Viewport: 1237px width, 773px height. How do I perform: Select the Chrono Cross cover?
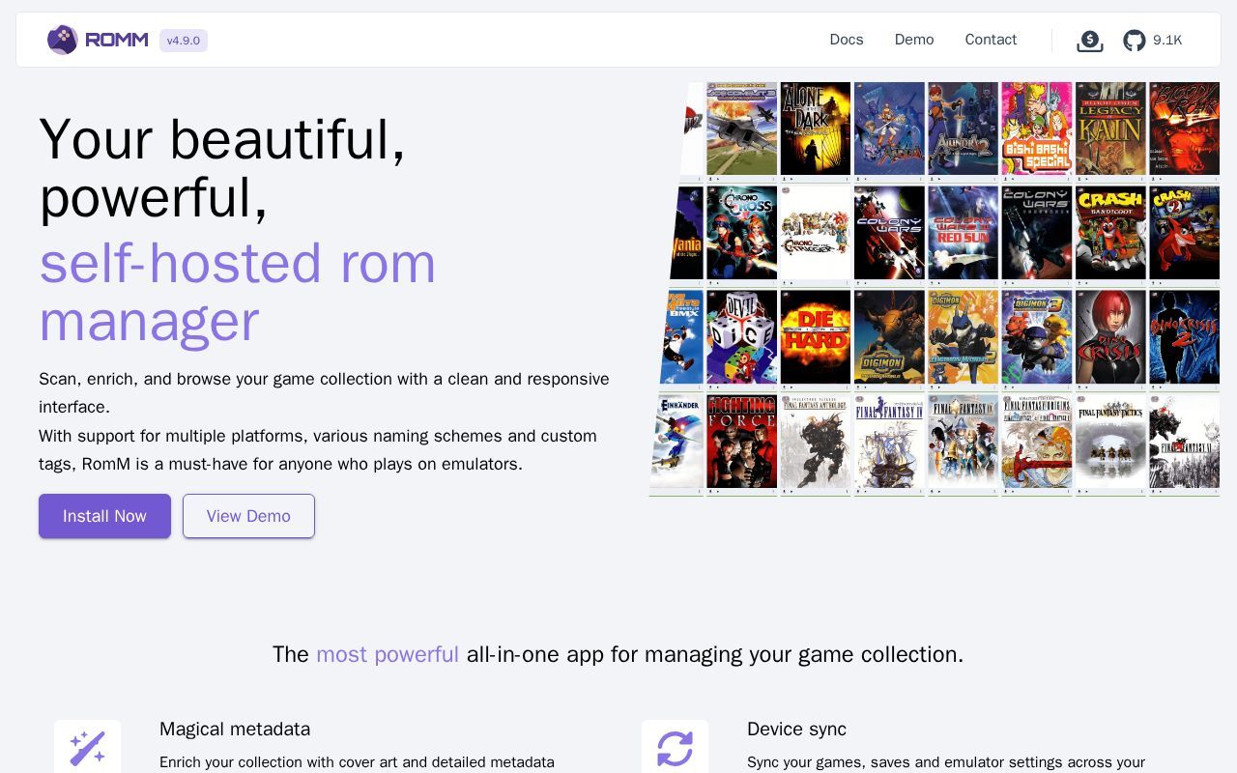coord(742,233)
